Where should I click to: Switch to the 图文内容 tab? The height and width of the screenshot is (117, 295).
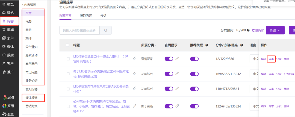[x=65, y=16]
